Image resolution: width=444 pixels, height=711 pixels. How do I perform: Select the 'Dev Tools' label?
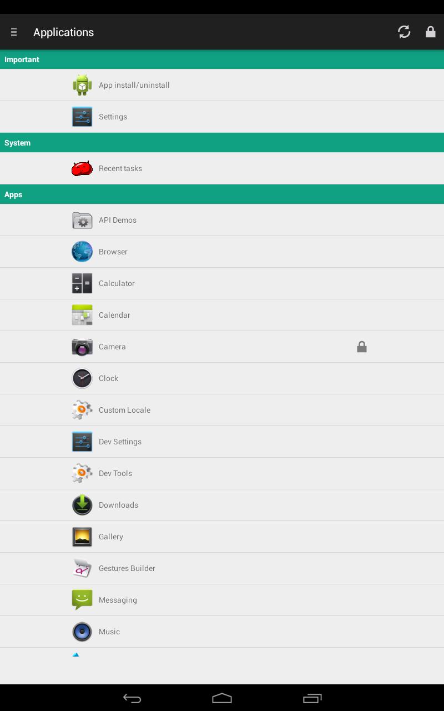click(x=115, y=473)
